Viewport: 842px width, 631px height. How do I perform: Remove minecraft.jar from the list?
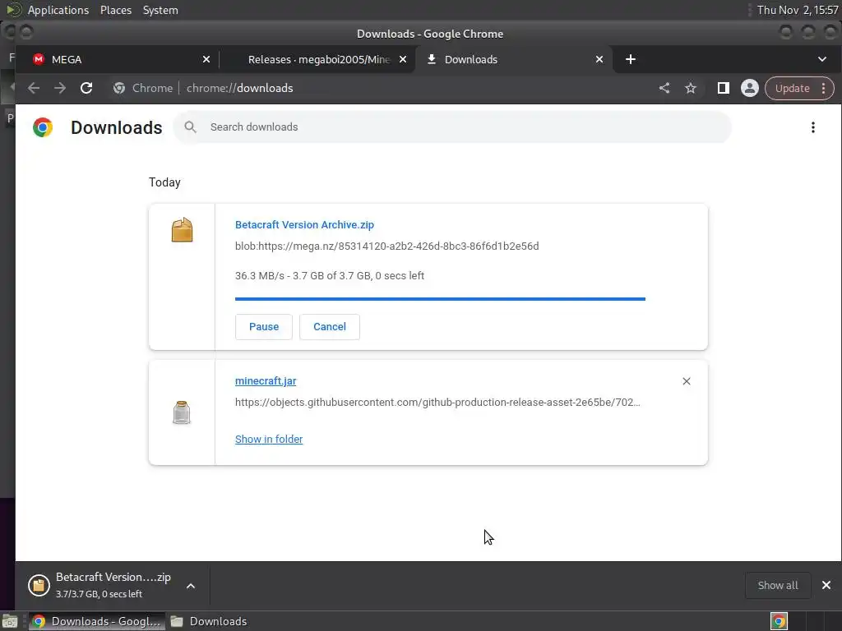687,381
